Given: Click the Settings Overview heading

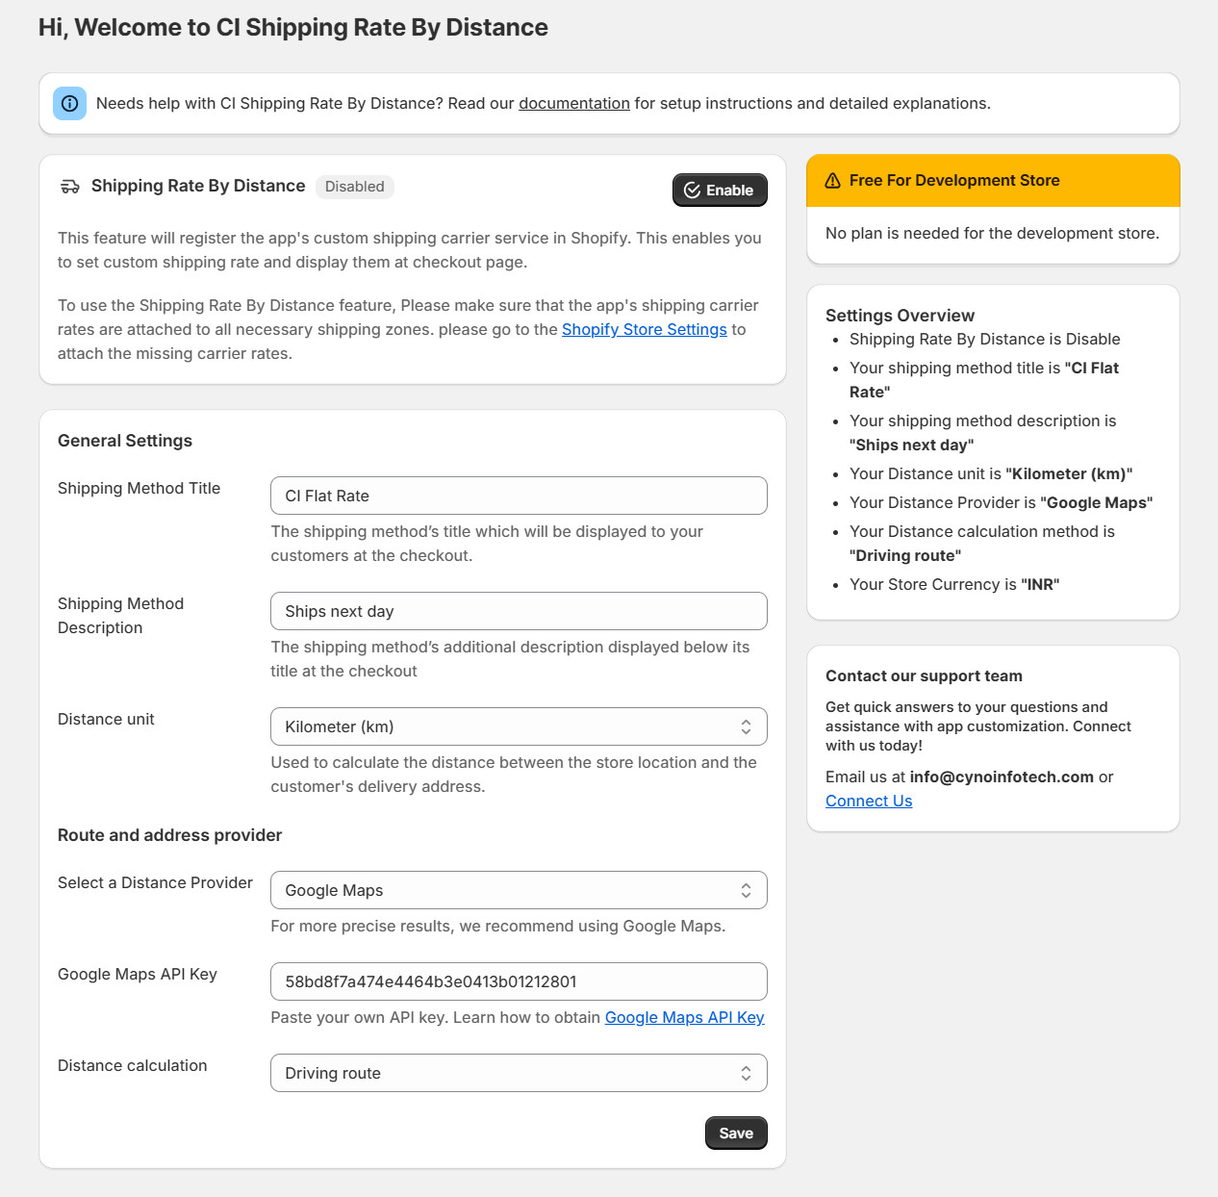Looking at the screenshot, I should (900, 316).
